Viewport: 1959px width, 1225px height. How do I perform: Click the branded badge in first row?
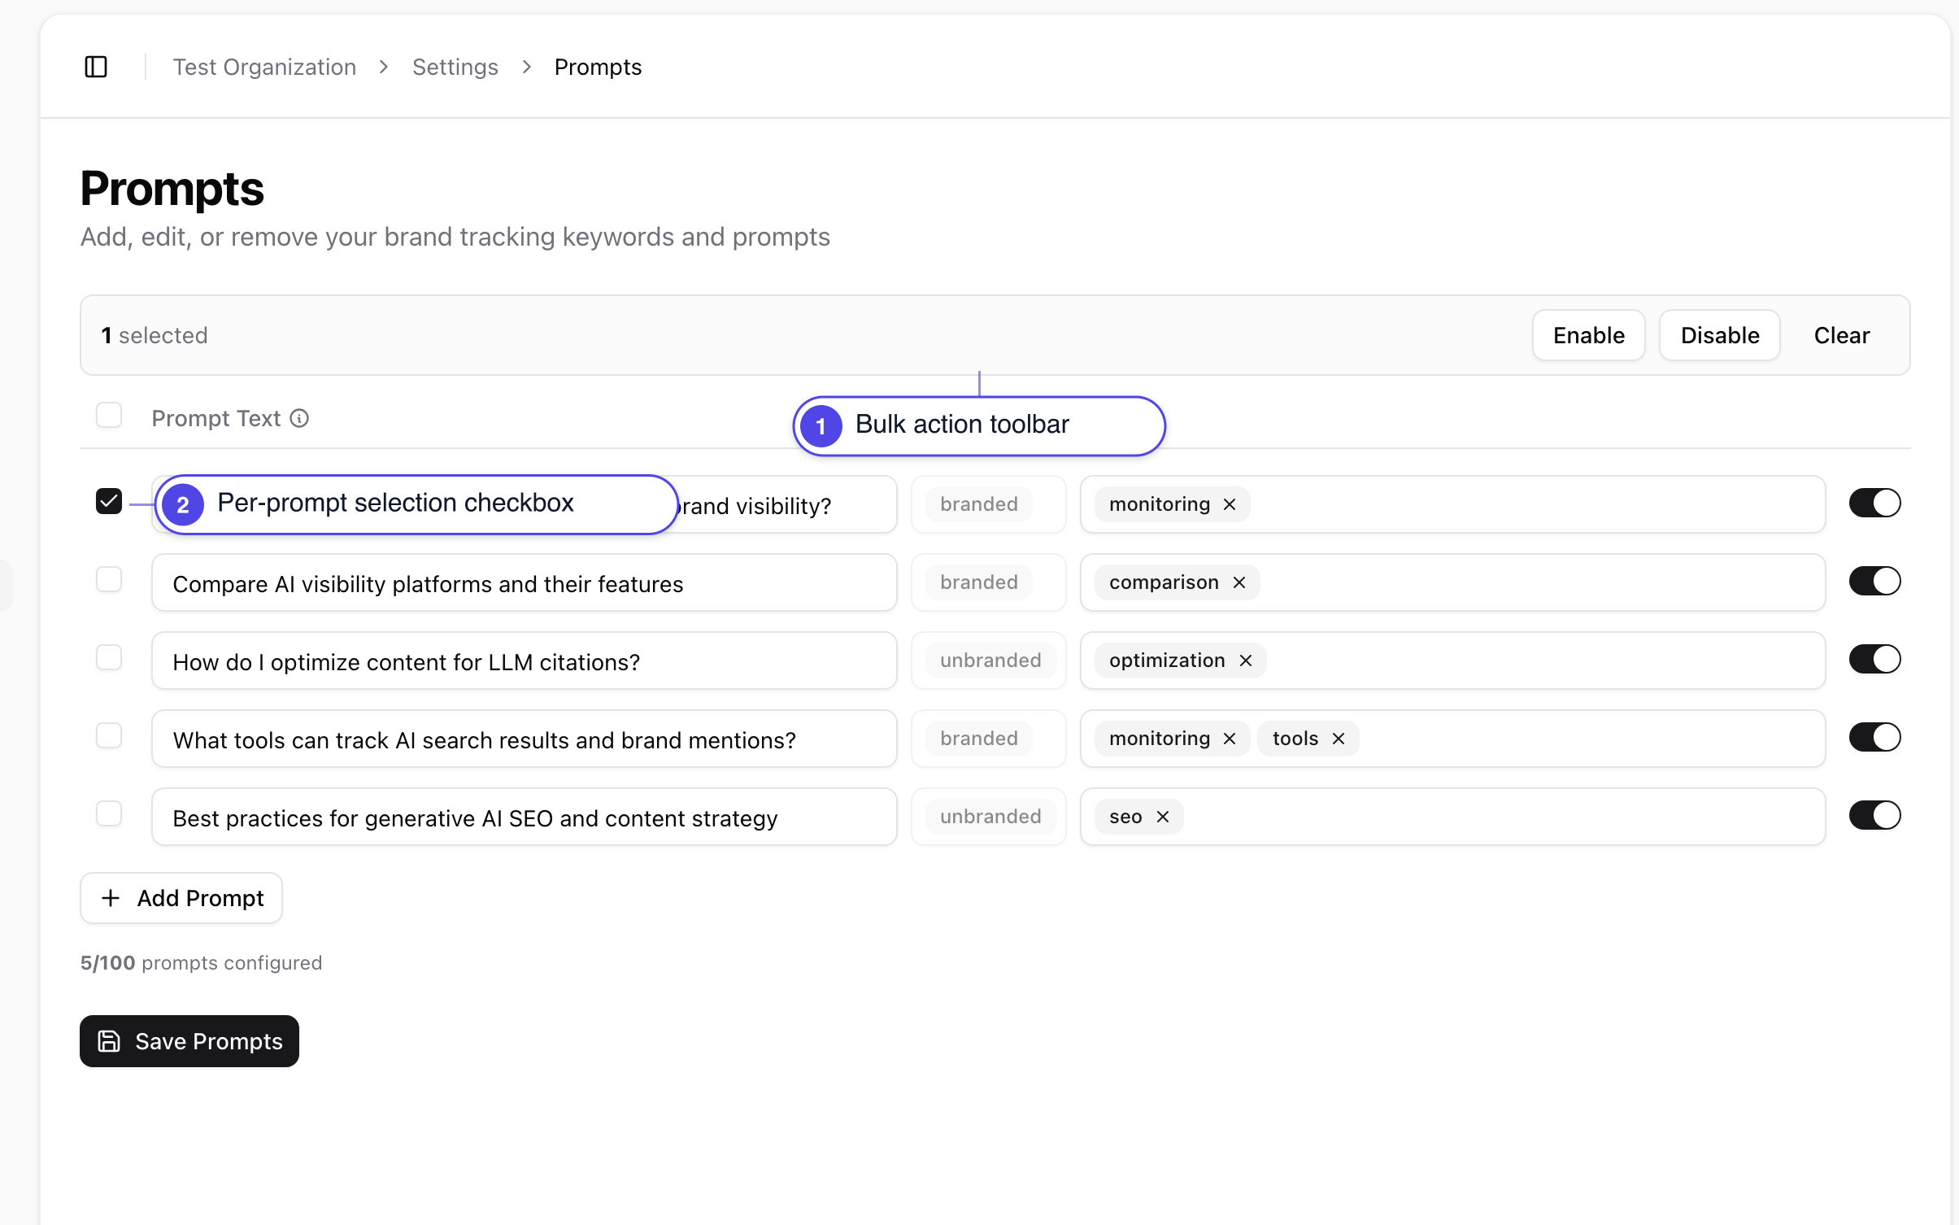(x=978, y=504)
